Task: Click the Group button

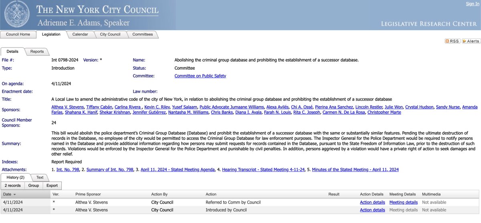Action: coord(34,185)
